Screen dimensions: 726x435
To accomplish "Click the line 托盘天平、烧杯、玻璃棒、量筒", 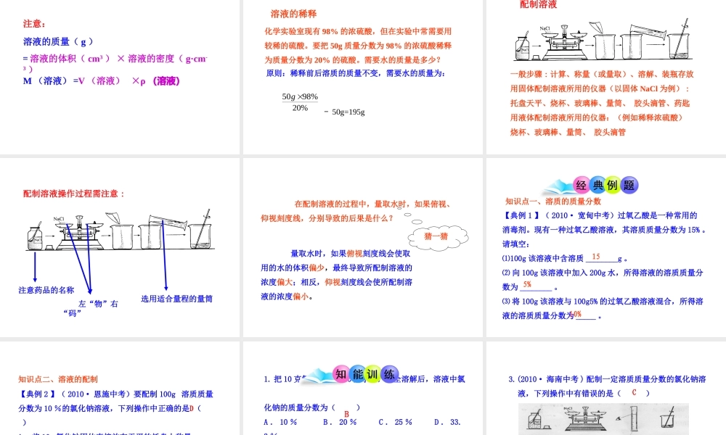I will pos(600,103).
